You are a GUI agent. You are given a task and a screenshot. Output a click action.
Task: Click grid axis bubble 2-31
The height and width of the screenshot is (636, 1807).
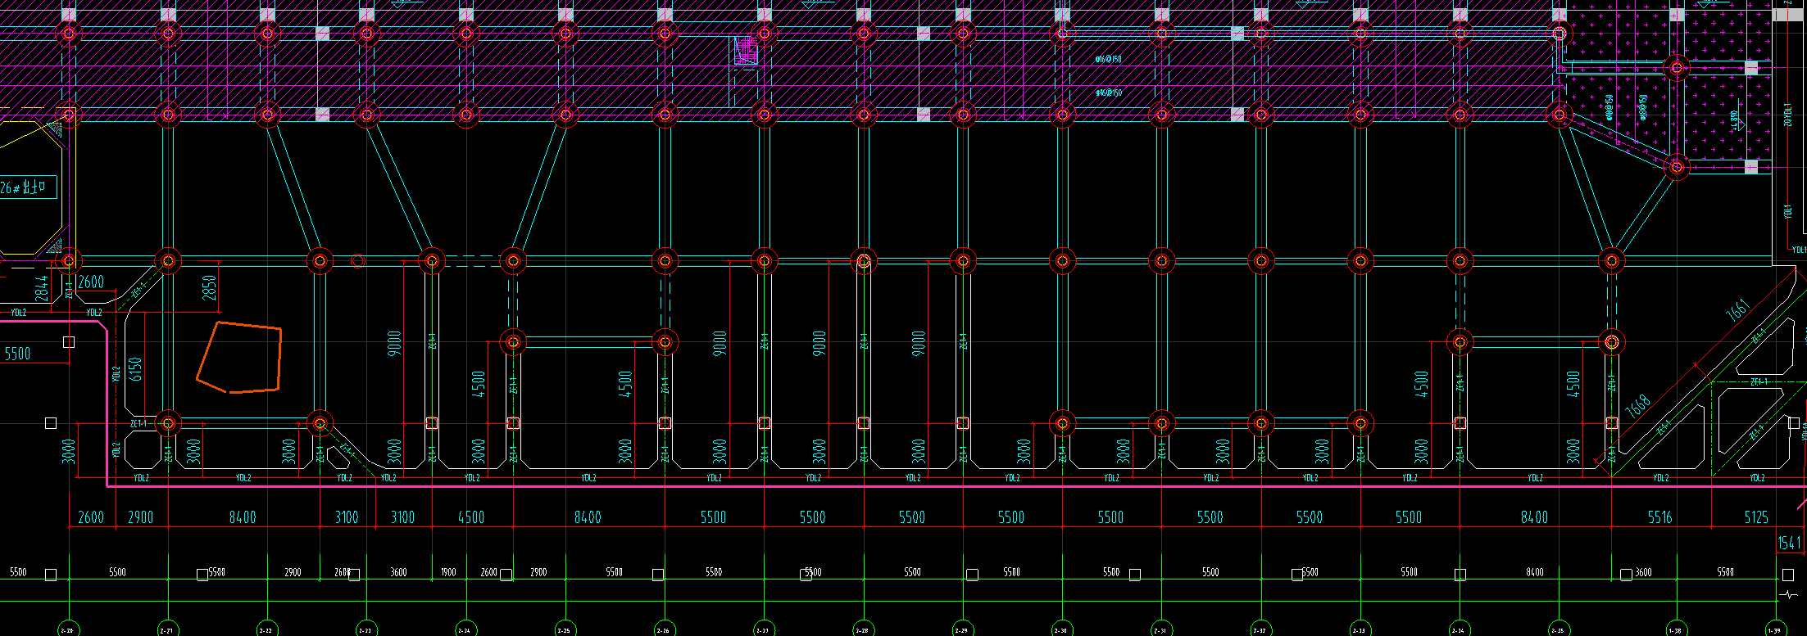pyautogui.click(x=1160, y=629)
